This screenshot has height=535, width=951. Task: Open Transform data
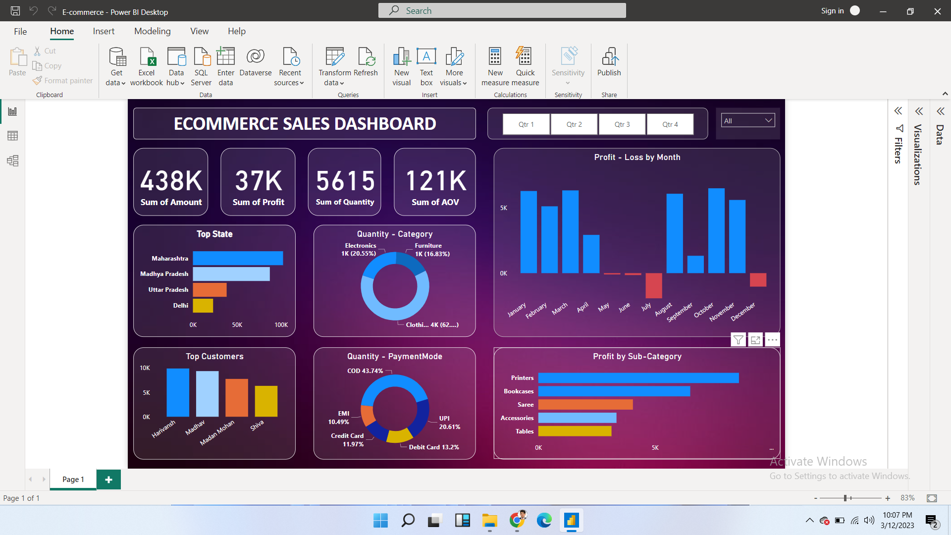[x=335, y=65]
